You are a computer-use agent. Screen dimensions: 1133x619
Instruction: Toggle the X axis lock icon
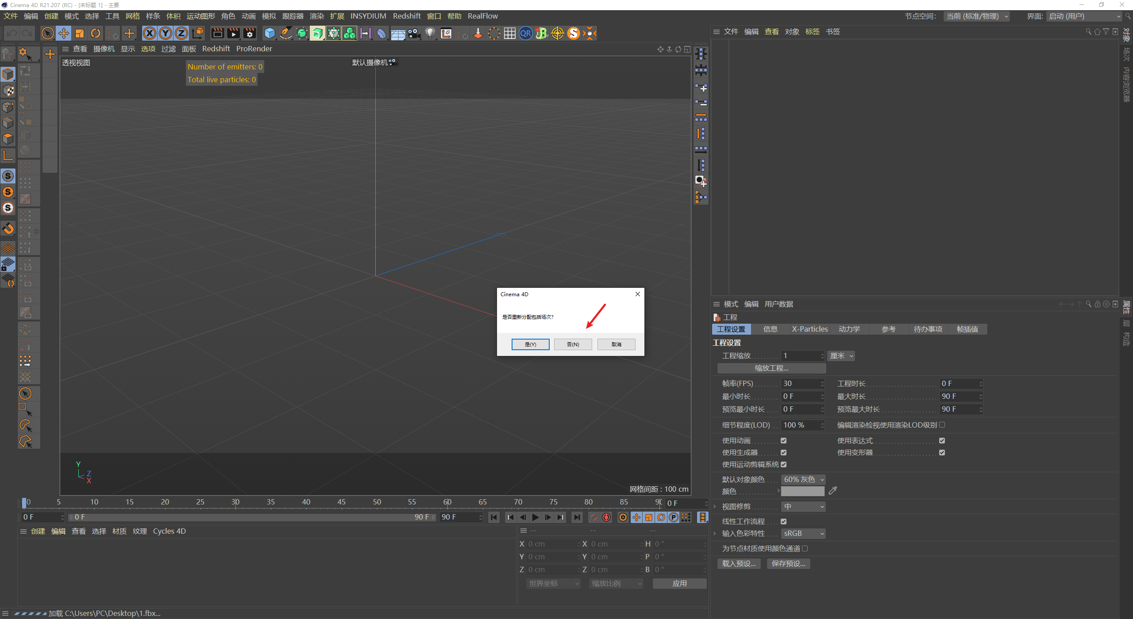[x=150, y=33]
